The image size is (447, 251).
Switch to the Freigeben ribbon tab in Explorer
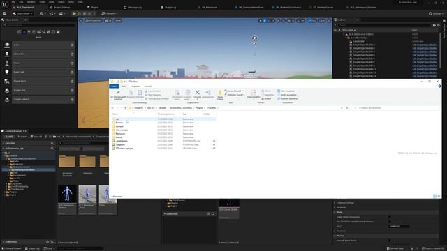point(135,86)
